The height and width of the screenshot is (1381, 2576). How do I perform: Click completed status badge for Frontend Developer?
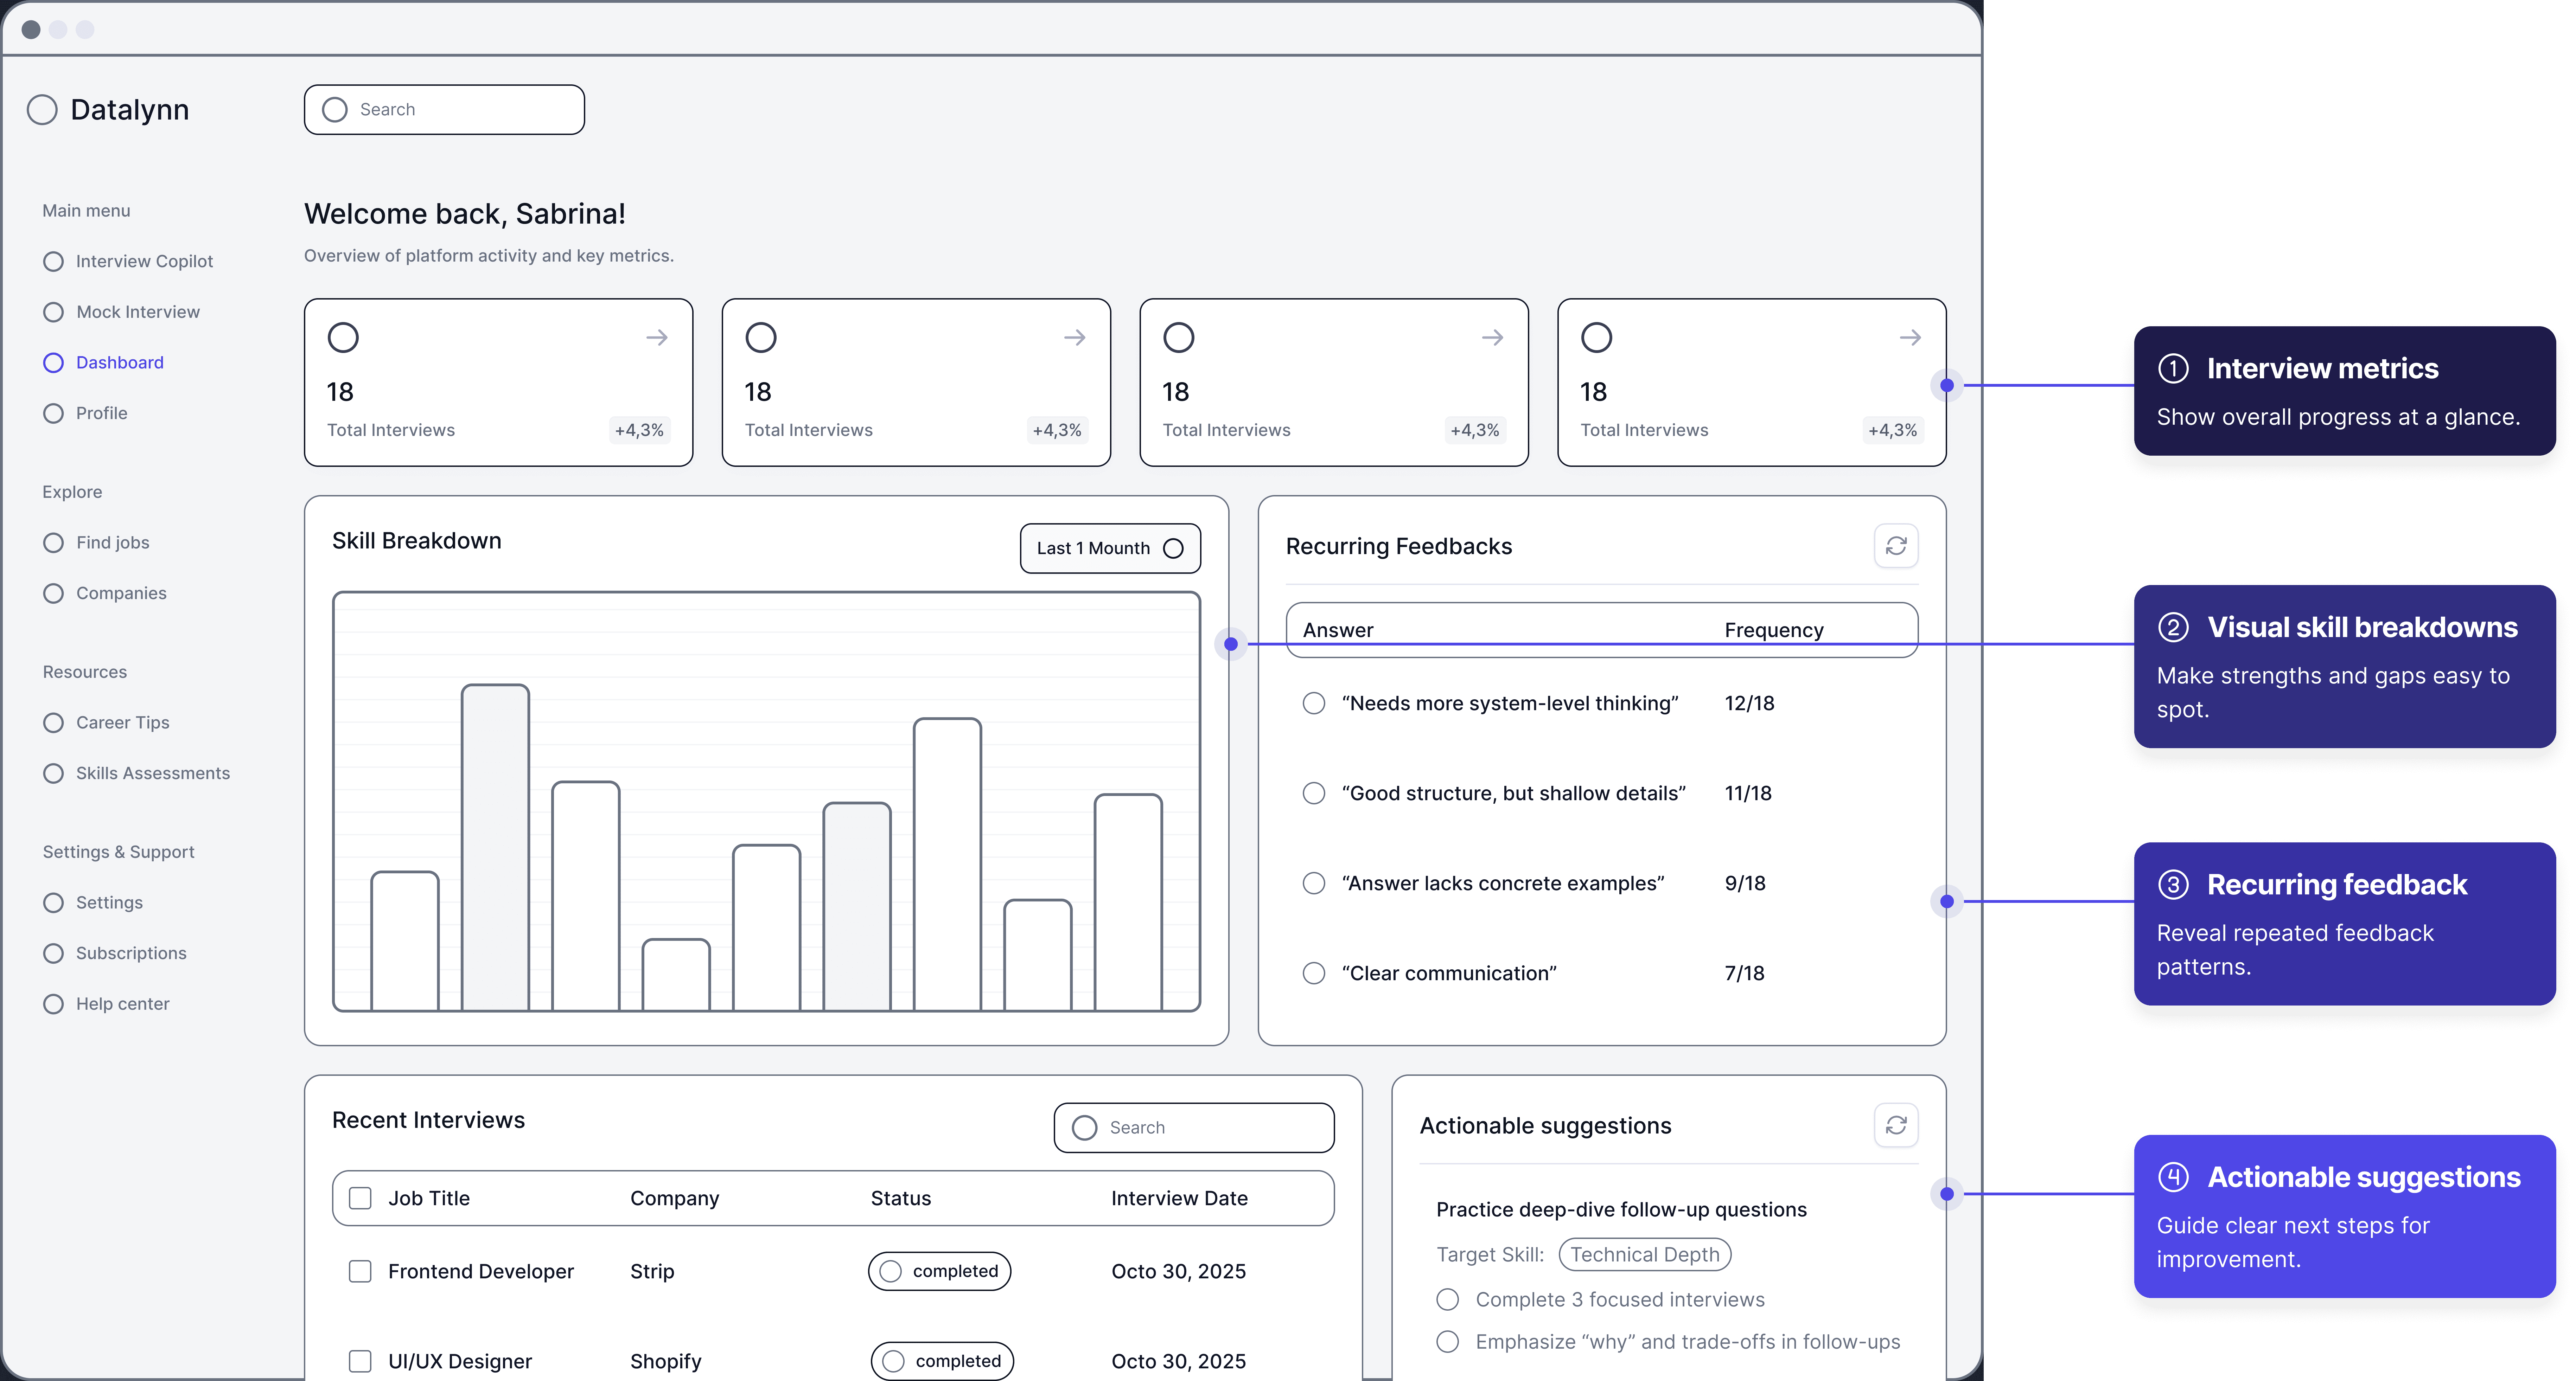click(x=940, y=1271)
